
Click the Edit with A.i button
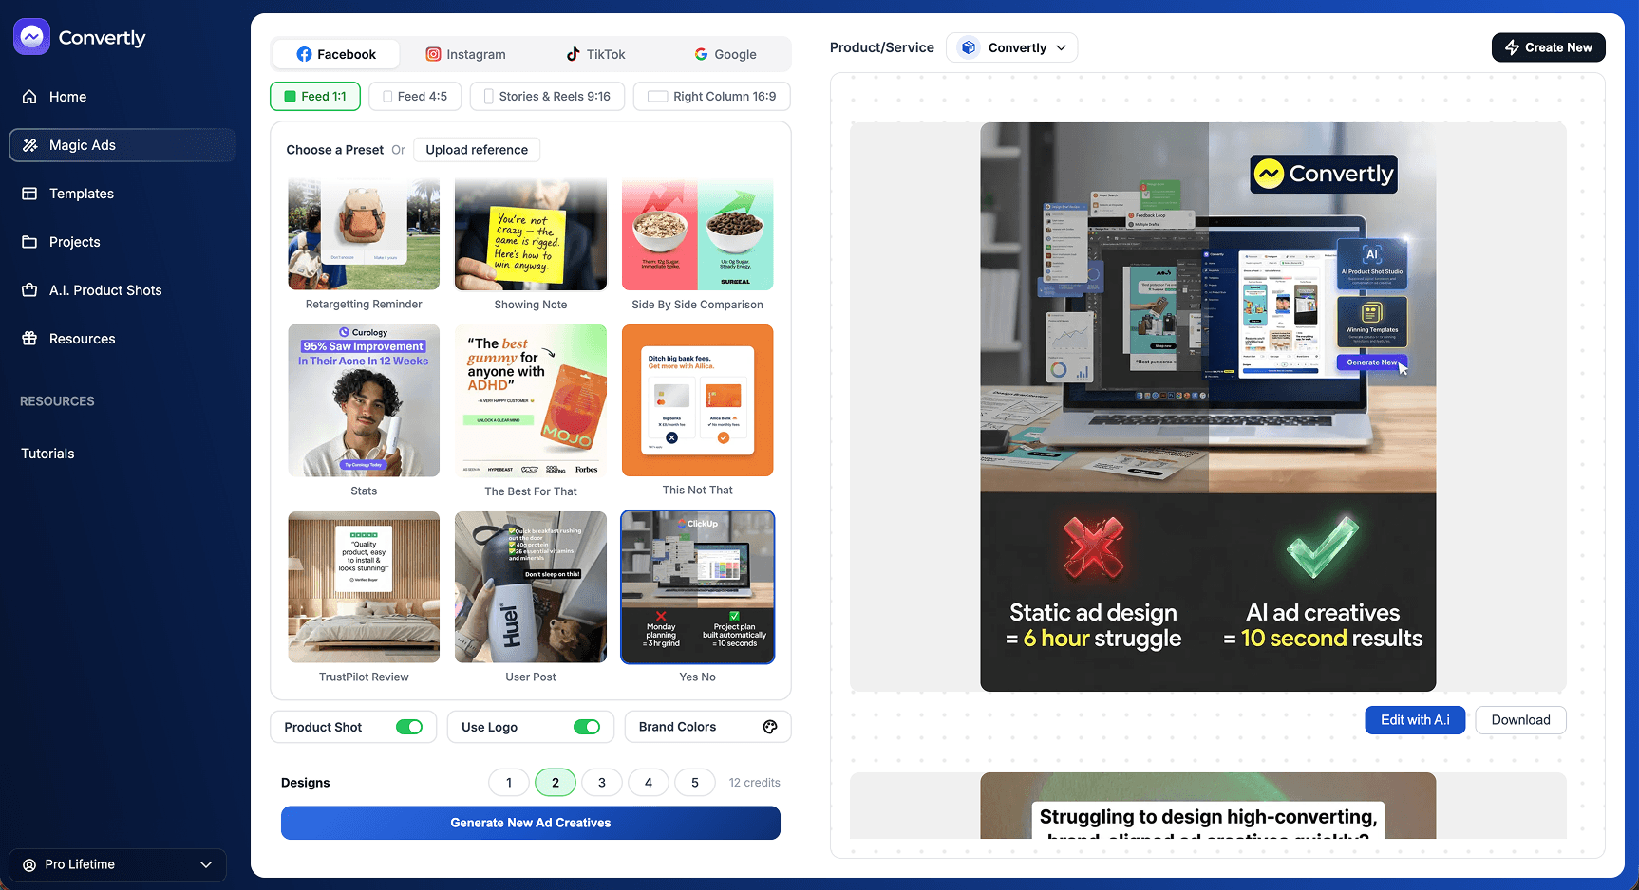(1415, 720)
